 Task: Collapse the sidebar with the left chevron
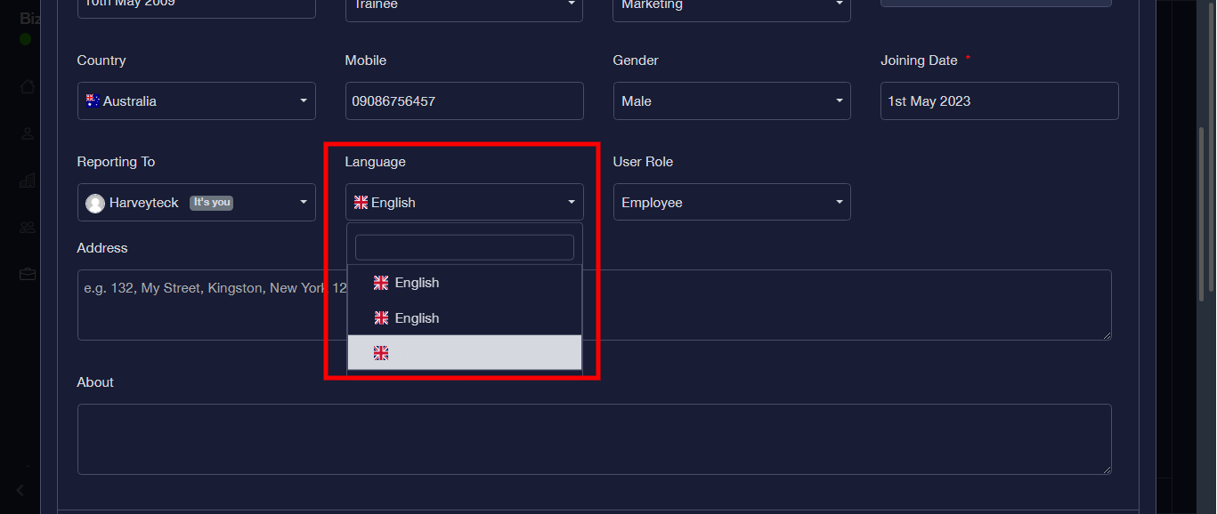pos(20,490)
